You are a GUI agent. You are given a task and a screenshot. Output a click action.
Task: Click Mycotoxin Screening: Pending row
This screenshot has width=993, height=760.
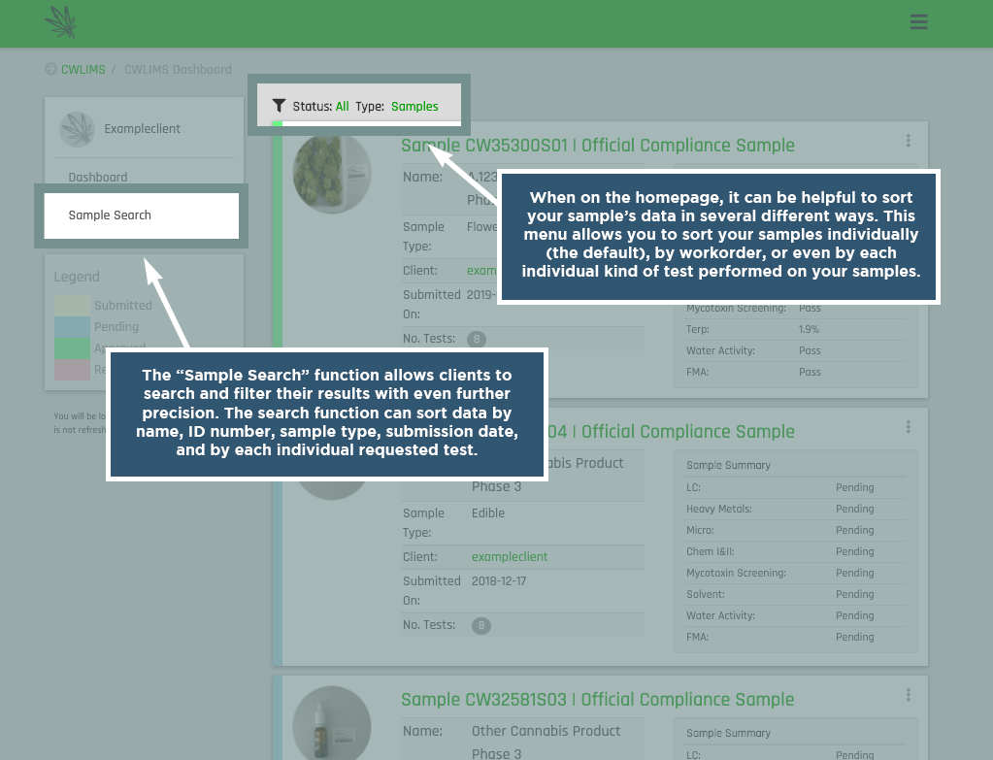click(796, 574)
